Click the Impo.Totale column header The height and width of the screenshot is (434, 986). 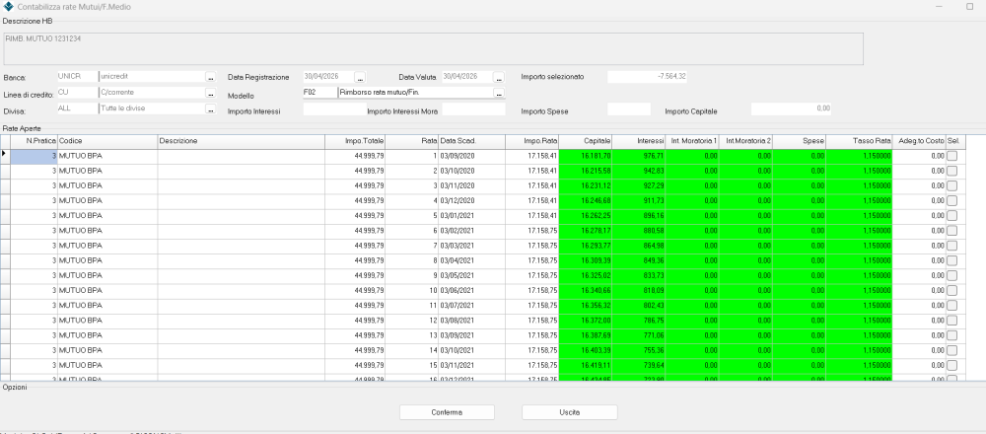pos(355,141)
